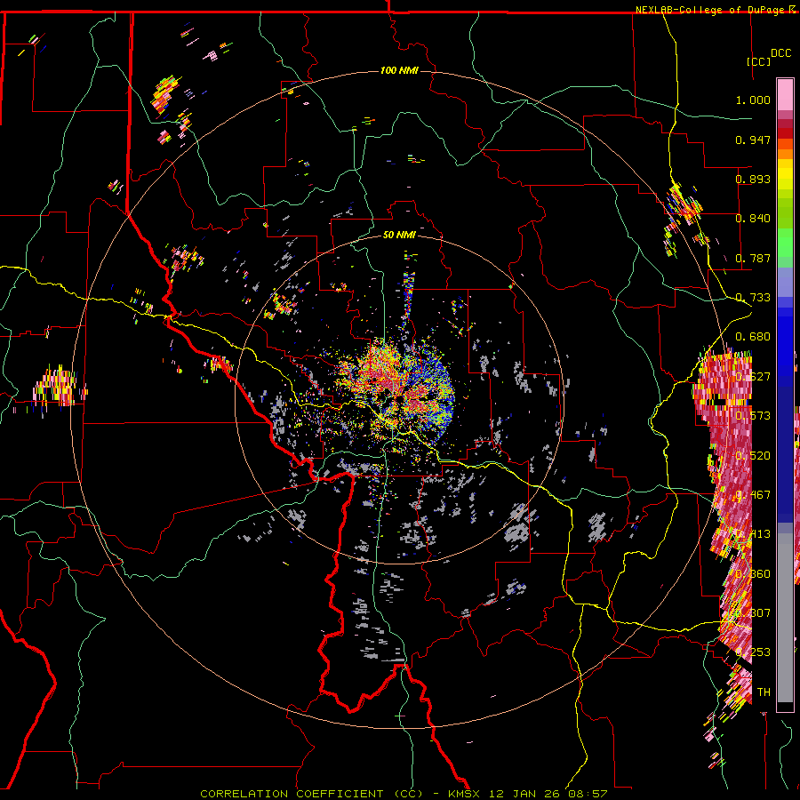The width and height of the screenshot is (800, 800).
Task: Click the DCC legend label
Action: click(x=780, y=53)
